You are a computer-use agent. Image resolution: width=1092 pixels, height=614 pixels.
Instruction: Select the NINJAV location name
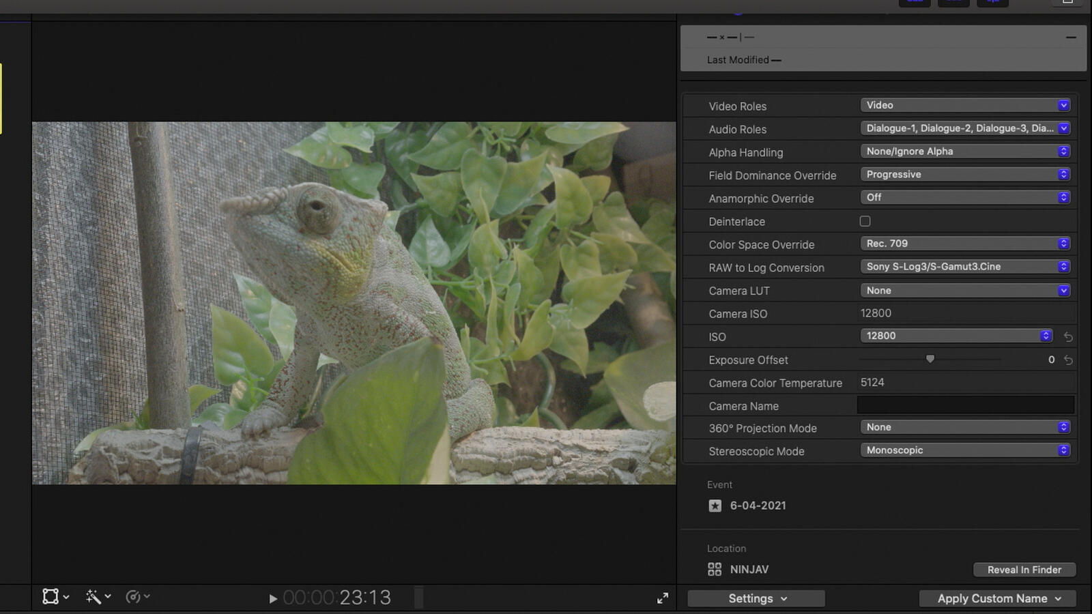coord(749,569)
